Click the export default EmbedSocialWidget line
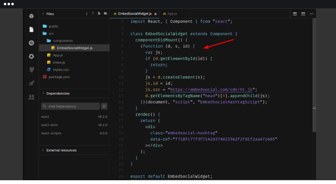Image resolution: width=336 pixels, height=184 pixels. point(171,176)
